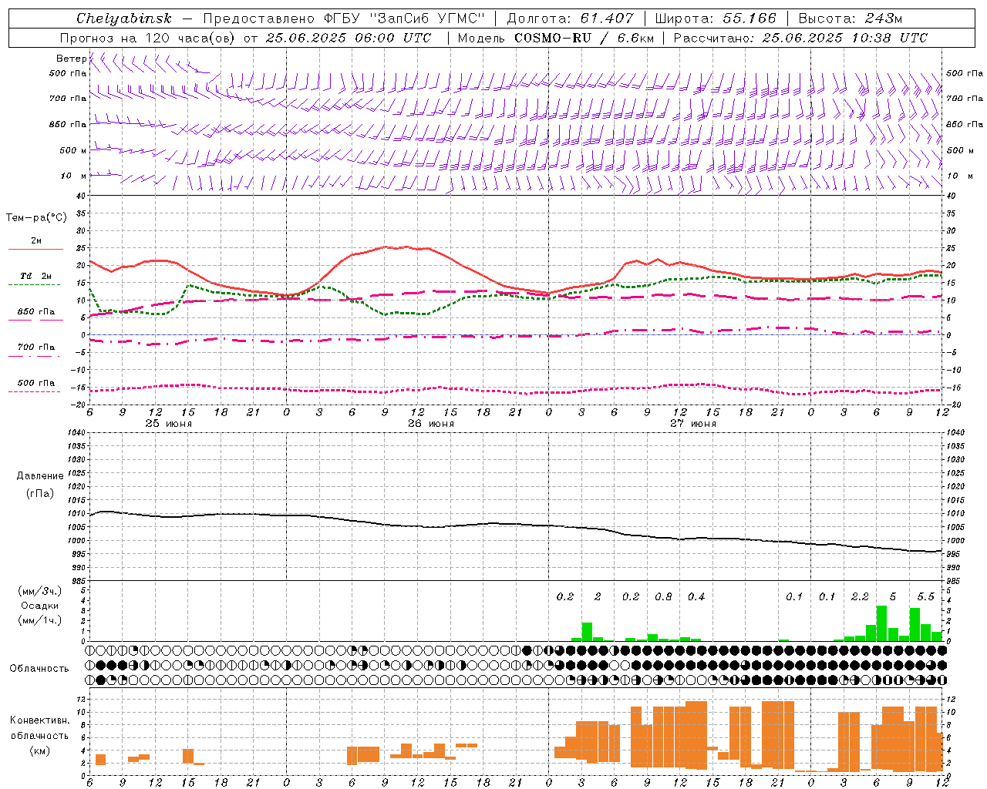Click the (мм/1ч.) precipitation unit label
This screenshot has height=789, width=987.
pos(40,620)
